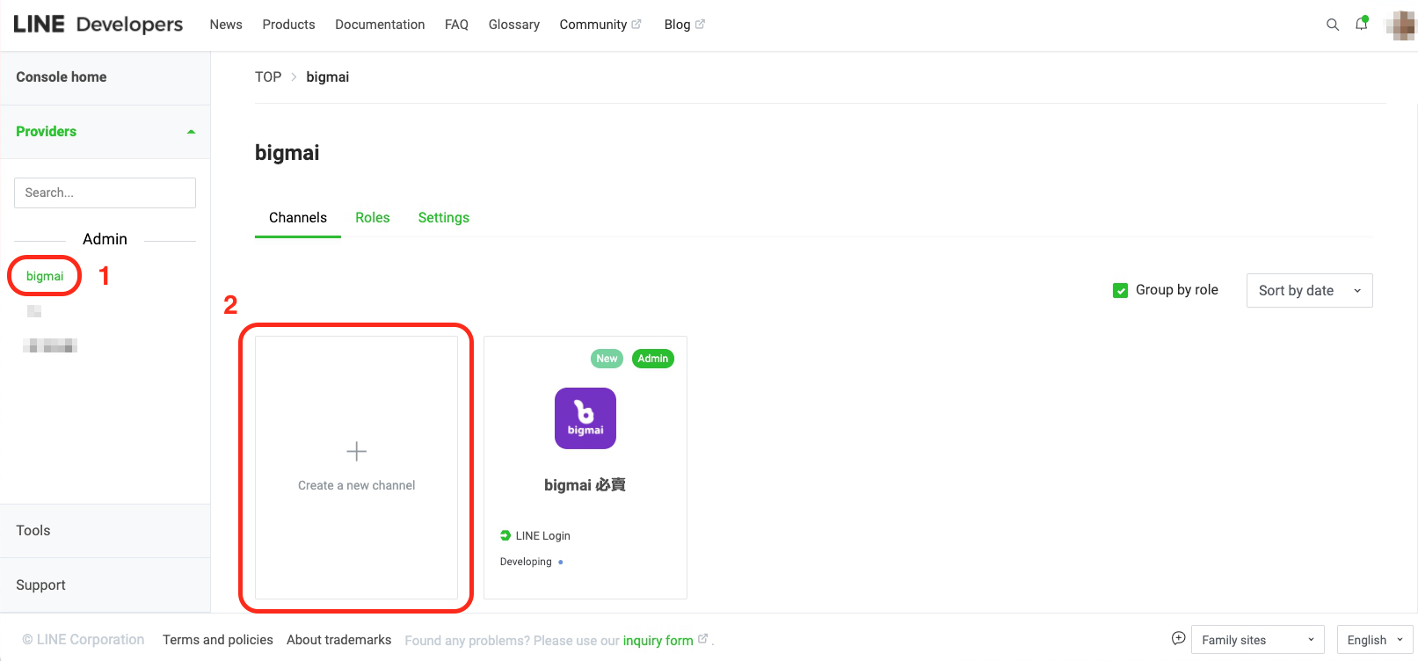Open the Blog external link

click(684, 25)
